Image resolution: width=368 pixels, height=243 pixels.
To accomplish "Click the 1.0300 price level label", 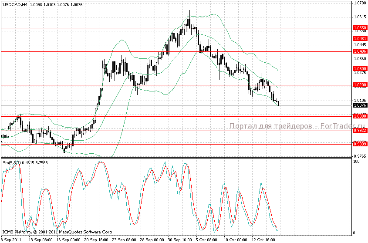I will pos(360,69).
